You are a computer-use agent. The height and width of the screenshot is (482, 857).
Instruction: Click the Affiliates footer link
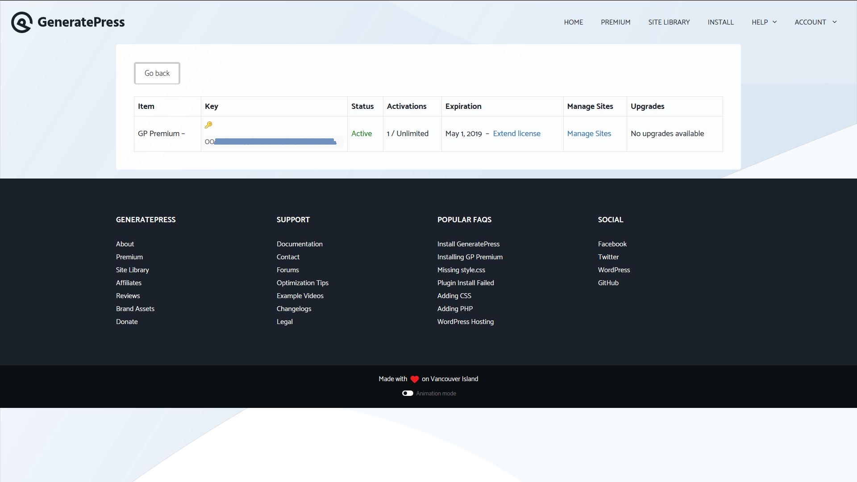click(x=129, y=283)
